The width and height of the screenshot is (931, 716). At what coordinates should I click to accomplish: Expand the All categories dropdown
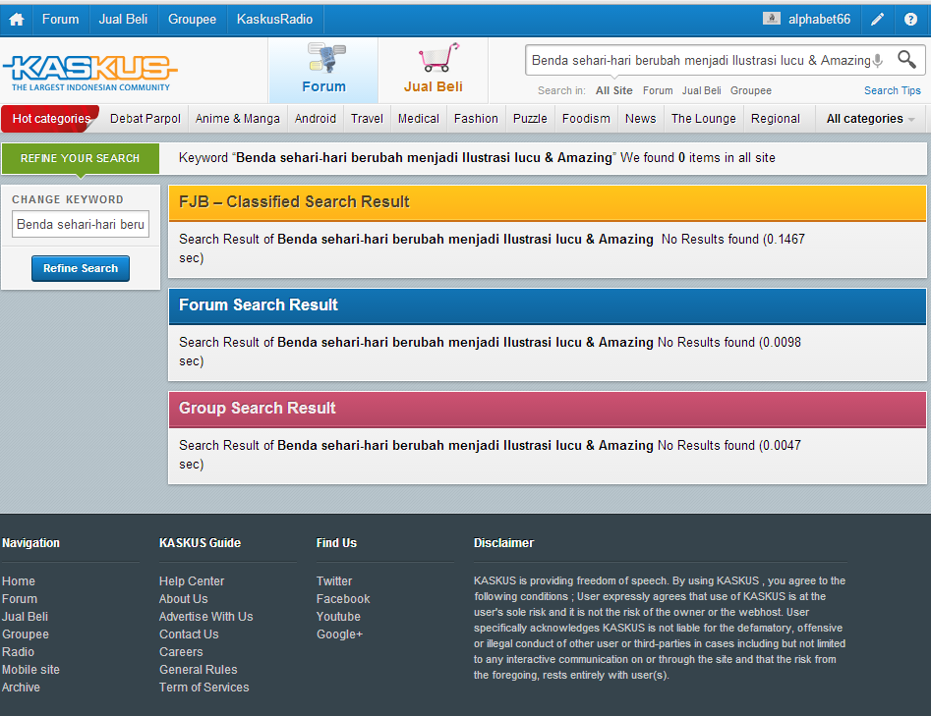point(870,119)
